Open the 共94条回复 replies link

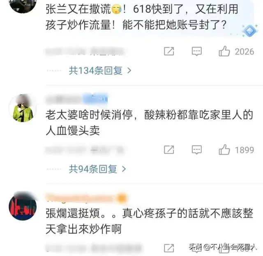pos(93,169)
